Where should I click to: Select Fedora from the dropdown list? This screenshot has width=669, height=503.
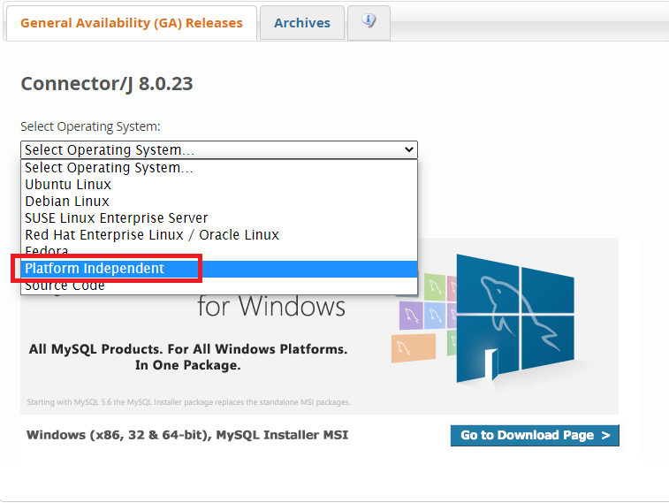pyautogui.click(x=219, y=252)
